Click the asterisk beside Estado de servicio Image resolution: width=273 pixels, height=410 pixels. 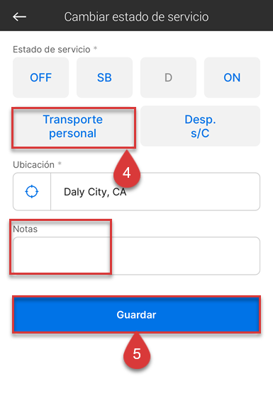coord(96,48)
